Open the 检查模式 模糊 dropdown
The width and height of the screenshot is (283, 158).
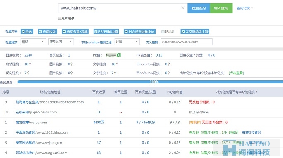coord(33,42)
